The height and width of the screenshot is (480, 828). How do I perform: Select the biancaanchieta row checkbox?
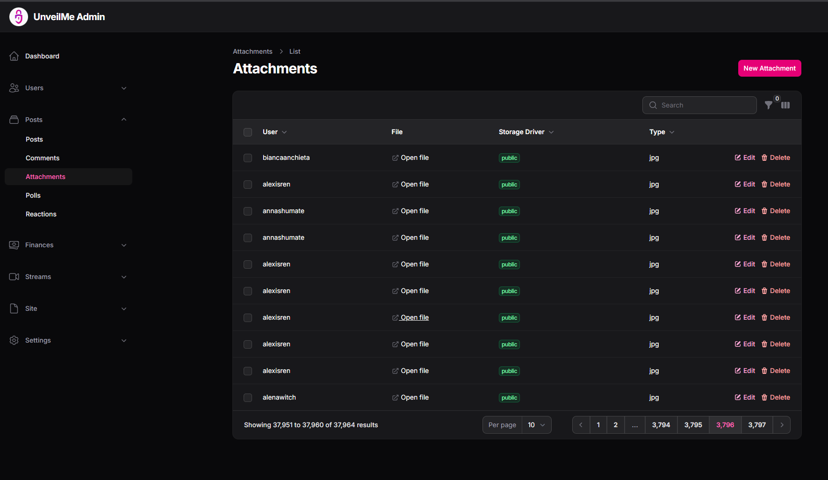[248, 158]
